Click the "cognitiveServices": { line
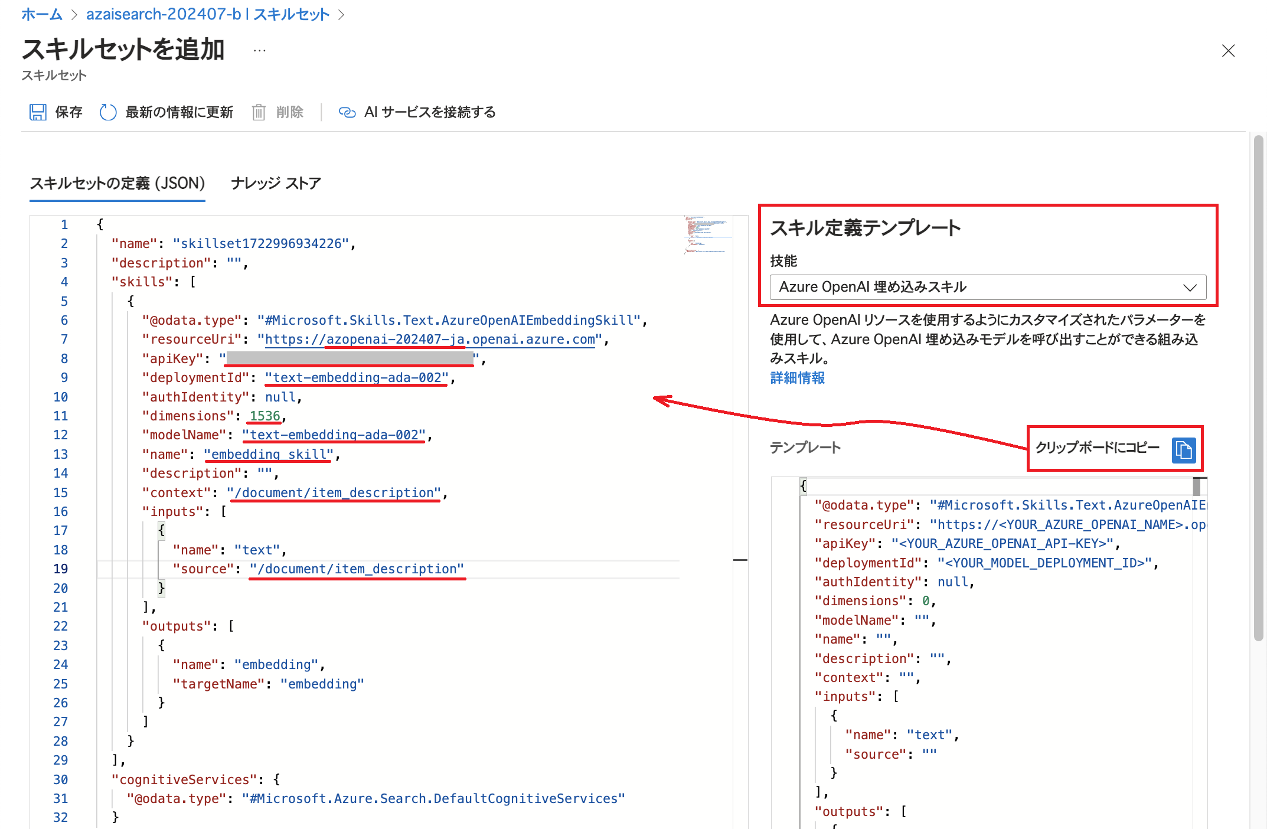The height and width of the screenshot is (829, 1267). click(x=196, y=780)
